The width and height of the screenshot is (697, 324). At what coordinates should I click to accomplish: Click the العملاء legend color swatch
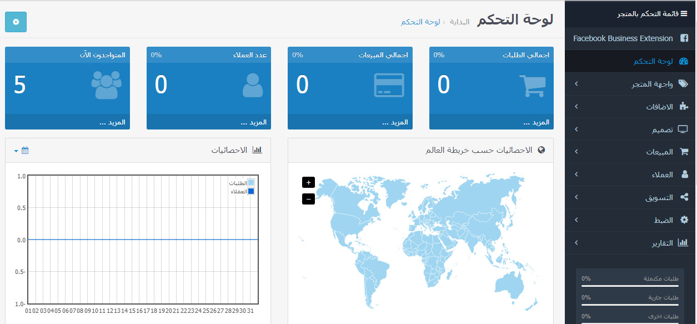click(251, 191)
